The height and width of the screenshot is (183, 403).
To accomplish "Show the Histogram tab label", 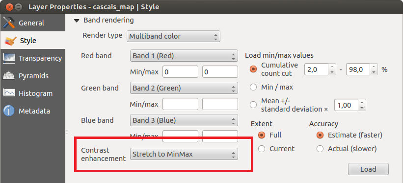I will (35, 93).
